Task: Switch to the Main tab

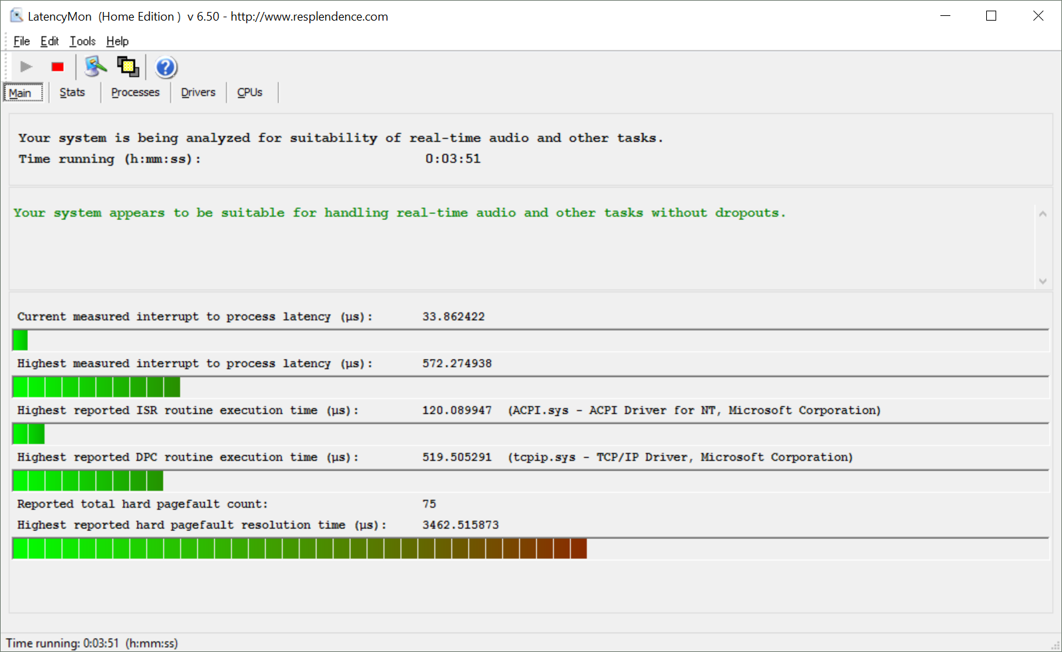Action: click(23, 92)
